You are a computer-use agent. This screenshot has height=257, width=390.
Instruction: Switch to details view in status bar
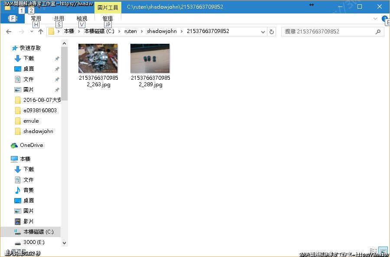coord(374,250)
